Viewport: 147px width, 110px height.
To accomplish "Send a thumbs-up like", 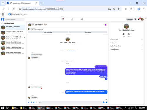I will point(106,102).
